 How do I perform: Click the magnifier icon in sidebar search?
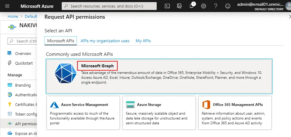pos(11,41)
